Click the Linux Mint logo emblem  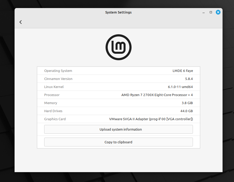[118, 47]
